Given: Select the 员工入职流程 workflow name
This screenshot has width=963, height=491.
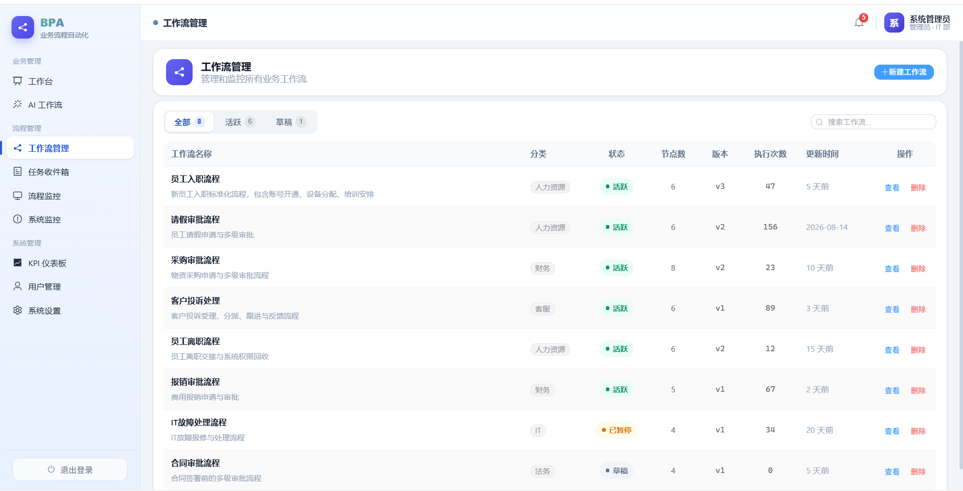Looking at the screenshot, I should pyautogui.click(x=196, y=179).
